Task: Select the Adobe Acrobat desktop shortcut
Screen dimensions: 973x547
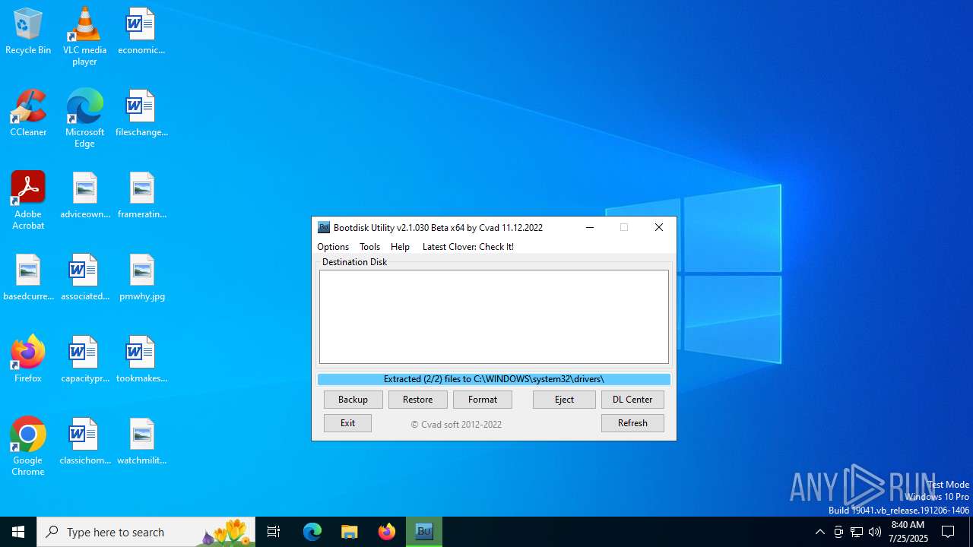Action: point(28,201)
